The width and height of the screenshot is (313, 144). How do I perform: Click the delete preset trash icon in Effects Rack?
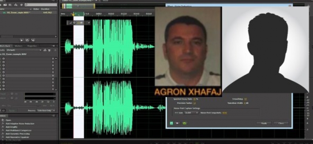(49, 50)
